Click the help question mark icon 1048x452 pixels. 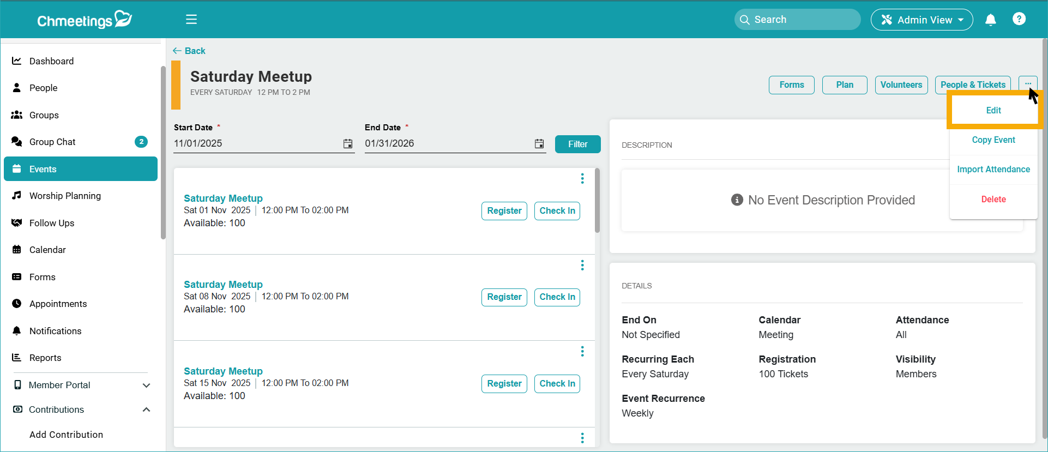[x=1019, y=19]
